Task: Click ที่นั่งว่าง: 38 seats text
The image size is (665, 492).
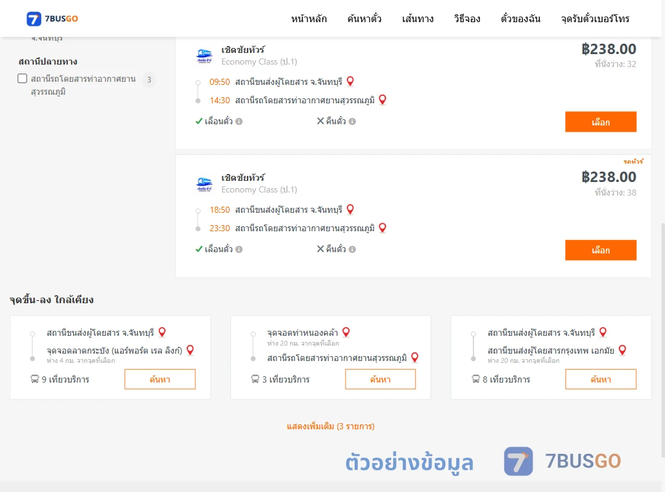Action: pos(615,192)
